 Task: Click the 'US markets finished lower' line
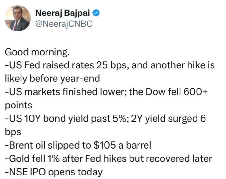(x=106, y=92)
